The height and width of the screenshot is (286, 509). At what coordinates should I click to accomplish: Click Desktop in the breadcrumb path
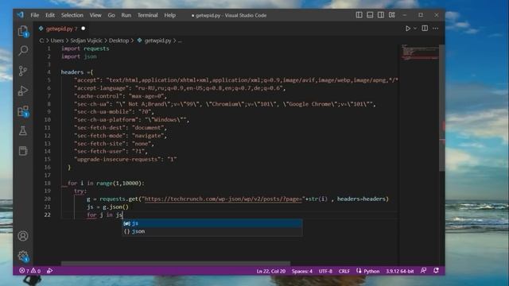click(119, 41)
